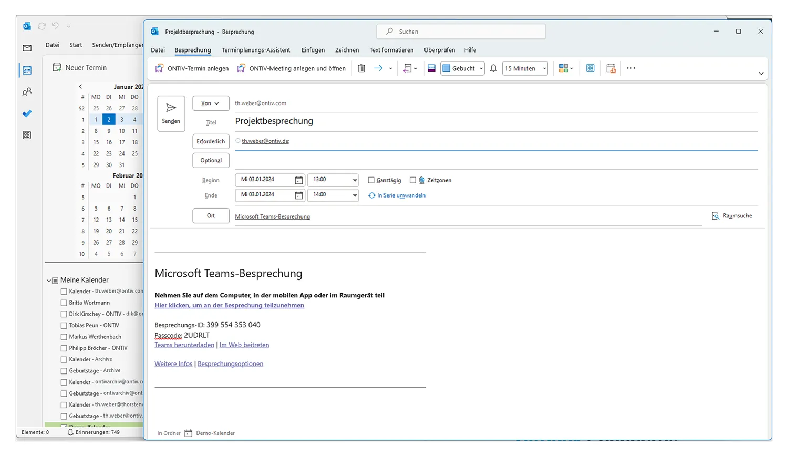Click the Teams join meeting link
This screenshot has width=788, height=457.
tap(229, 305)
